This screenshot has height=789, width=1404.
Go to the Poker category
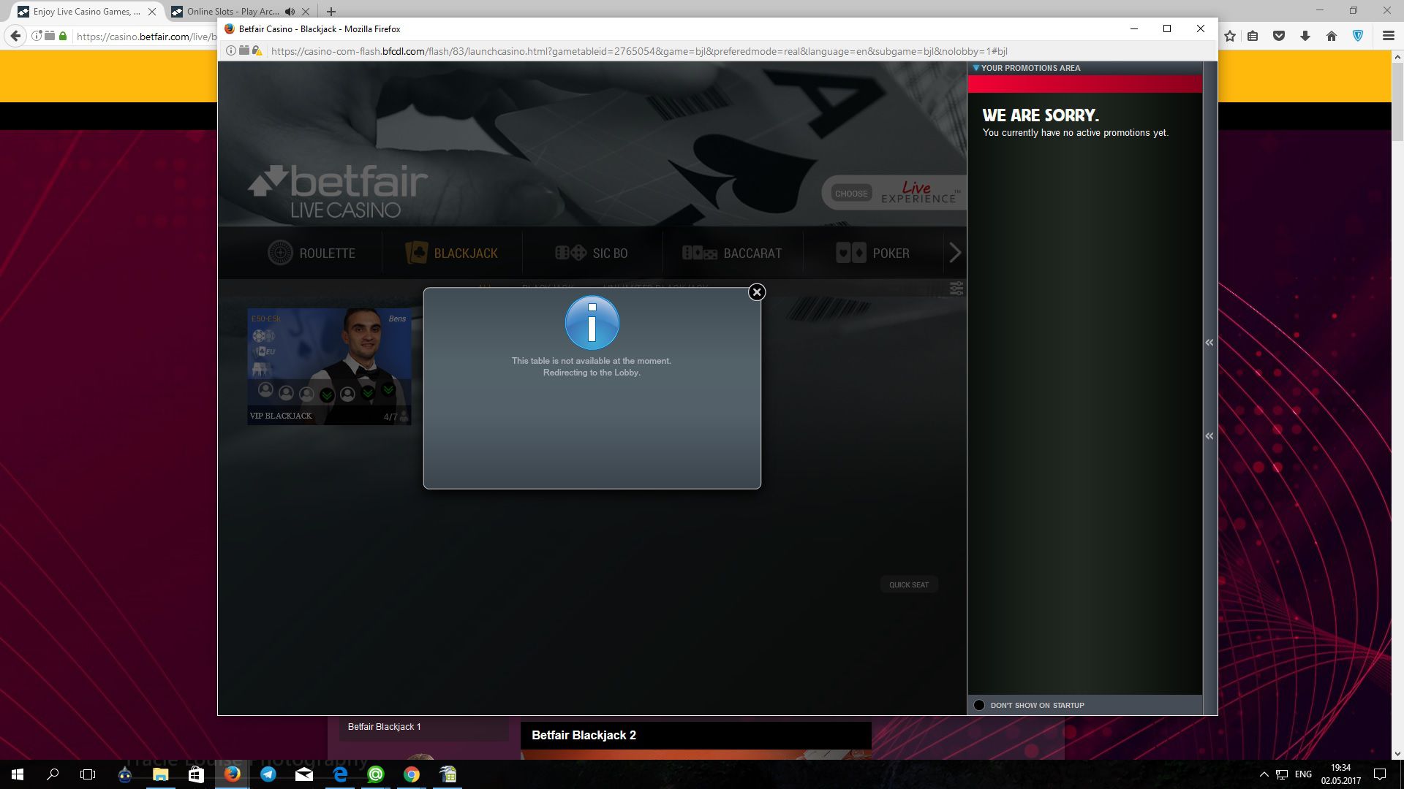click(873, 253)
